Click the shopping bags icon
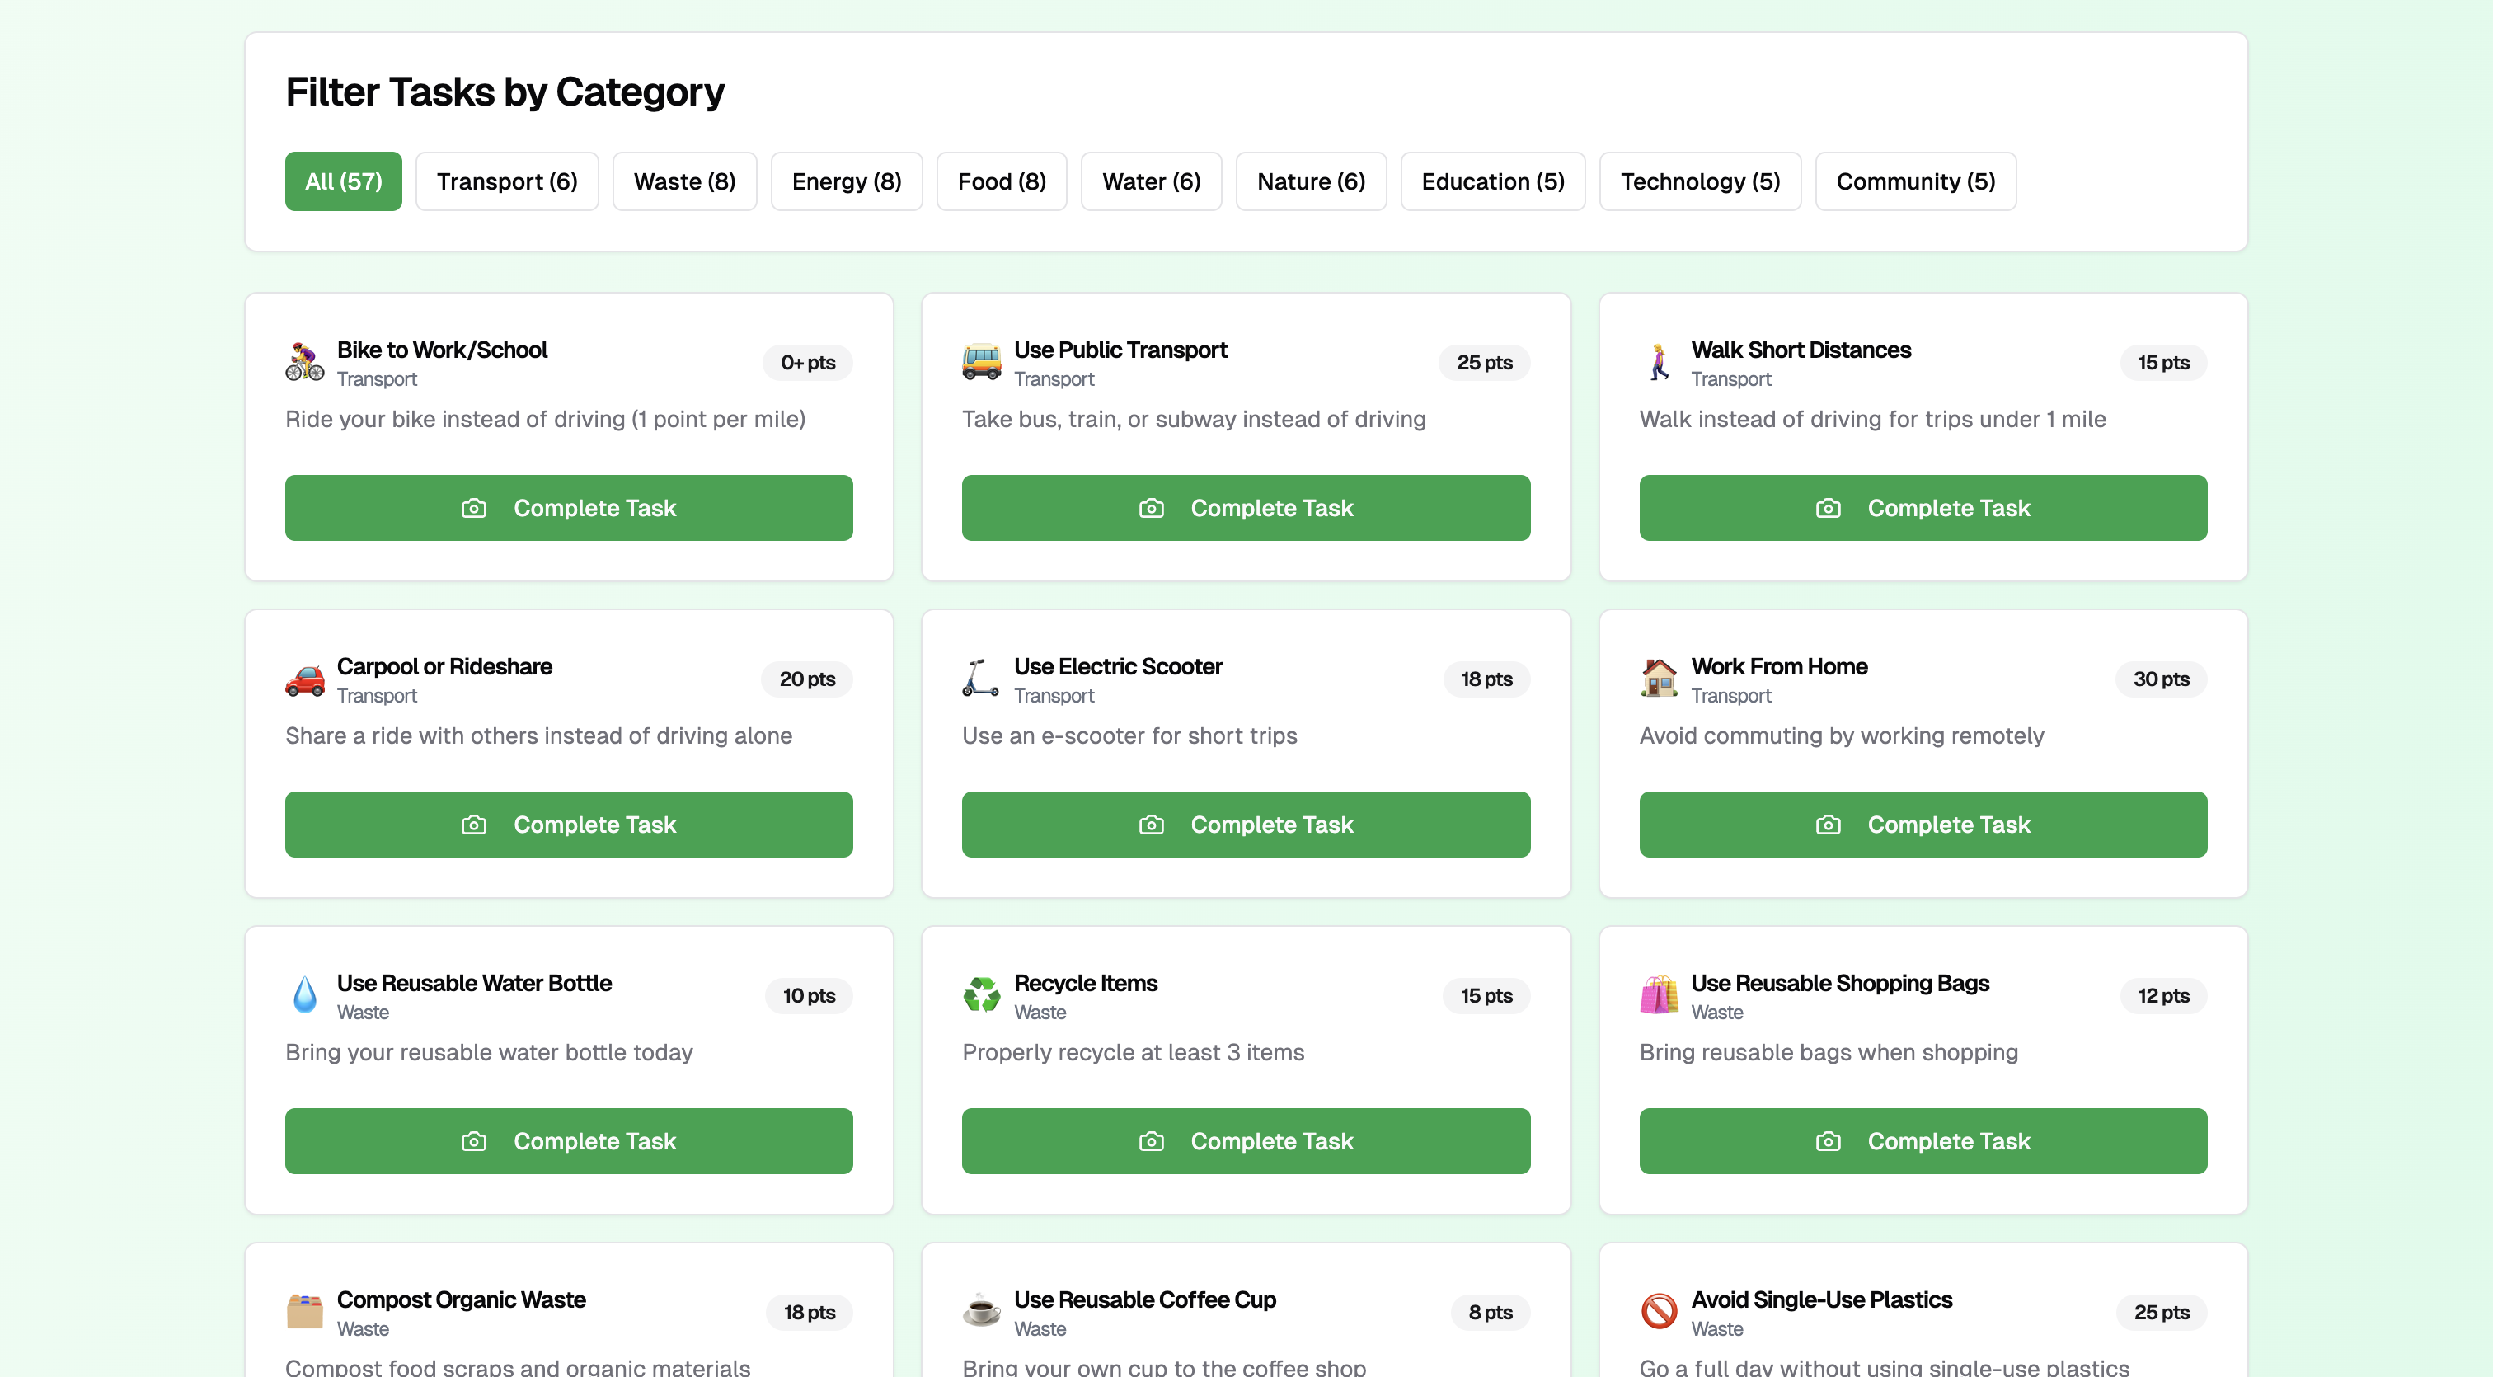This screenshot has width=2493, height=1377. click(1659, 996)
